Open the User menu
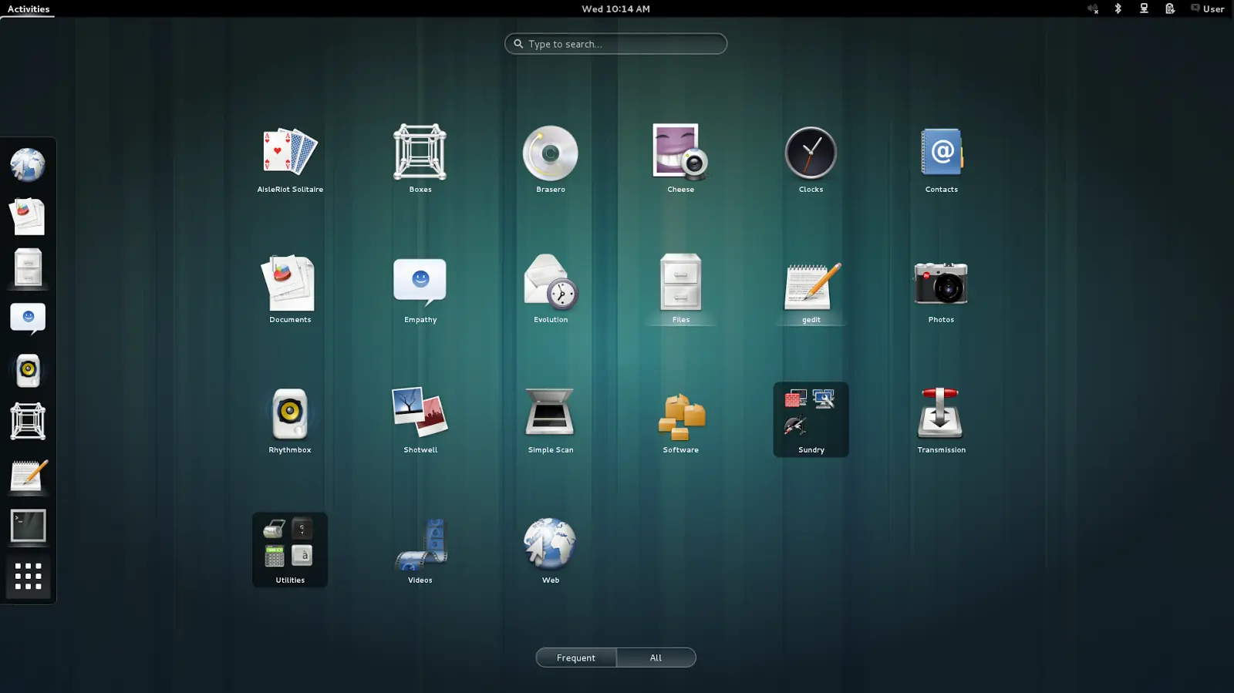The height and width of the screenshot is (693, 1234). pyautogui.click(x=1207, y=8)
